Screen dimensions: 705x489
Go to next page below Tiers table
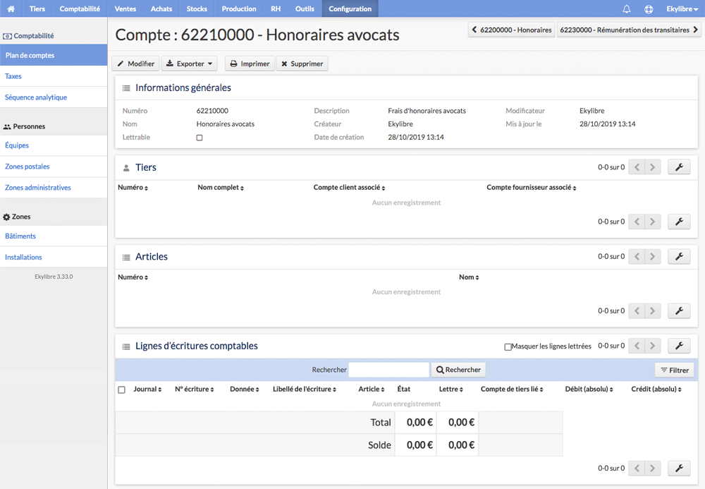point(652,222)
